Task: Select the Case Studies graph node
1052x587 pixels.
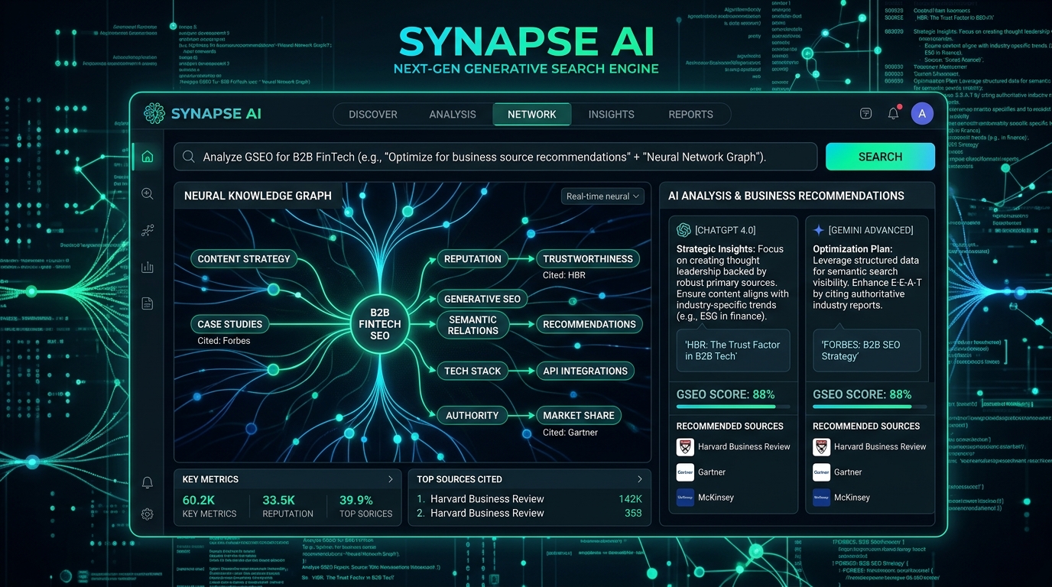Action: [x=229, y=324]
